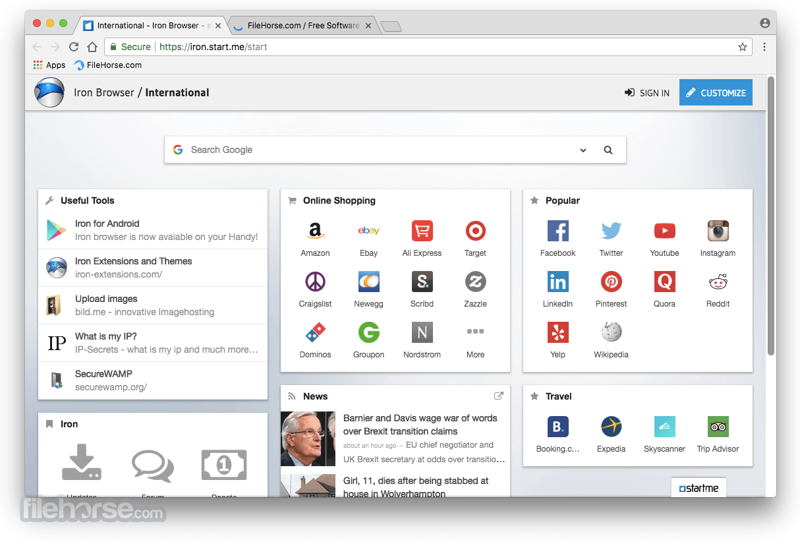Go to the browser home page
The height and width of the screenshot is (542, 800).
[x=92, y=47]
